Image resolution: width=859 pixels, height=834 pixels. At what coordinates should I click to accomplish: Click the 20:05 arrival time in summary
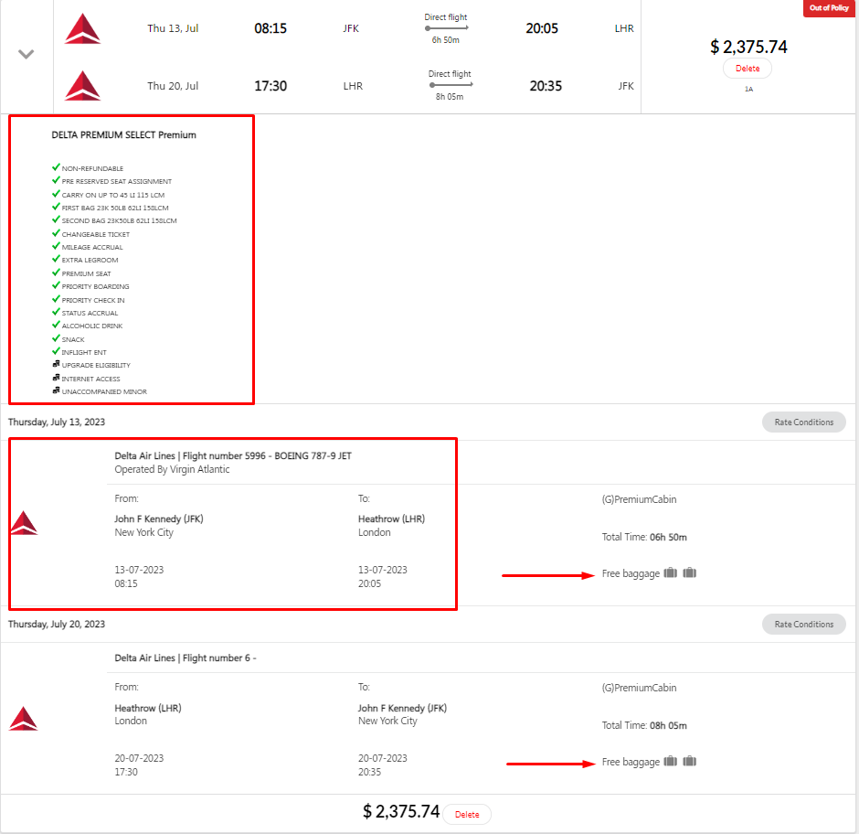coord(542,28)
